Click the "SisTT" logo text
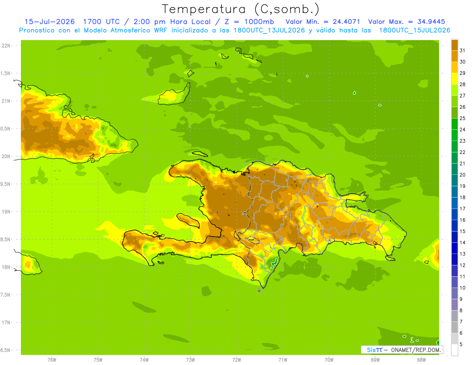Screen dimensions: 473x365 pos(374,350)
